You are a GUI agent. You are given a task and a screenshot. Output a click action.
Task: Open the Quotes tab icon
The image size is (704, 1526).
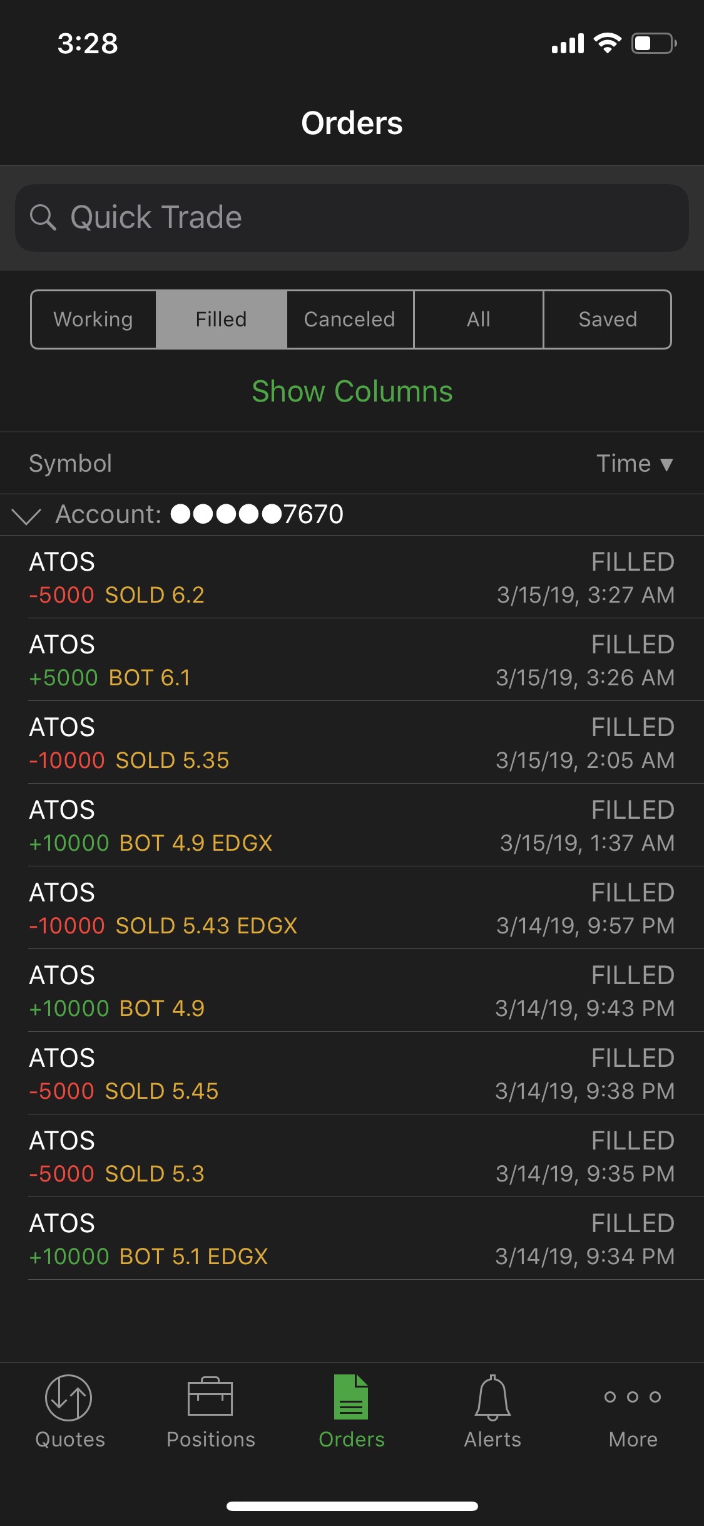pyautogui.click(x=69, y=1398)
